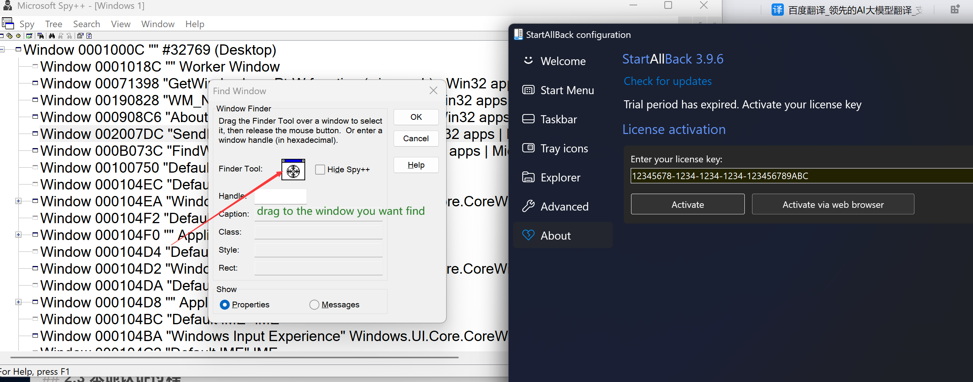This screenshot has height=382, width=973.
Task: Select the Window 0001018C Worker Window row
Action: point(160,67)
